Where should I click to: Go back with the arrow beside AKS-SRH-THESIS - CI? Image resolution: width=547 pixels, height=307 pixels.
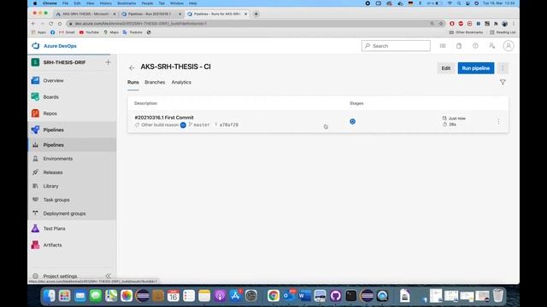coord(132,68)
